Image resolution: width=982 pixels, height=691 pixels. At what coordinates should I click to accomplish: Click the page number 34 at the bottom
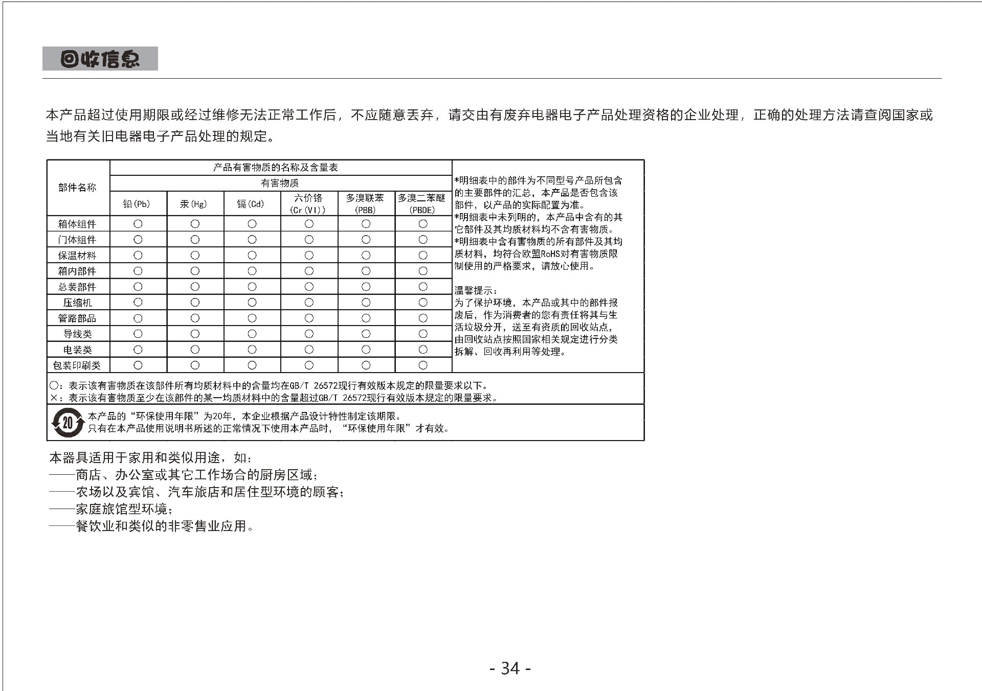(x=510, y=668)
